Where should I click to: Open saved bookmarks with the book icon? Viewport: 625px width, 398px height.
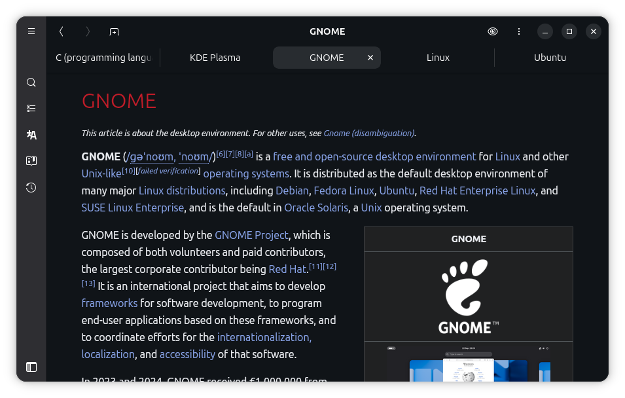pyautogui.click(x=31, y=160)
